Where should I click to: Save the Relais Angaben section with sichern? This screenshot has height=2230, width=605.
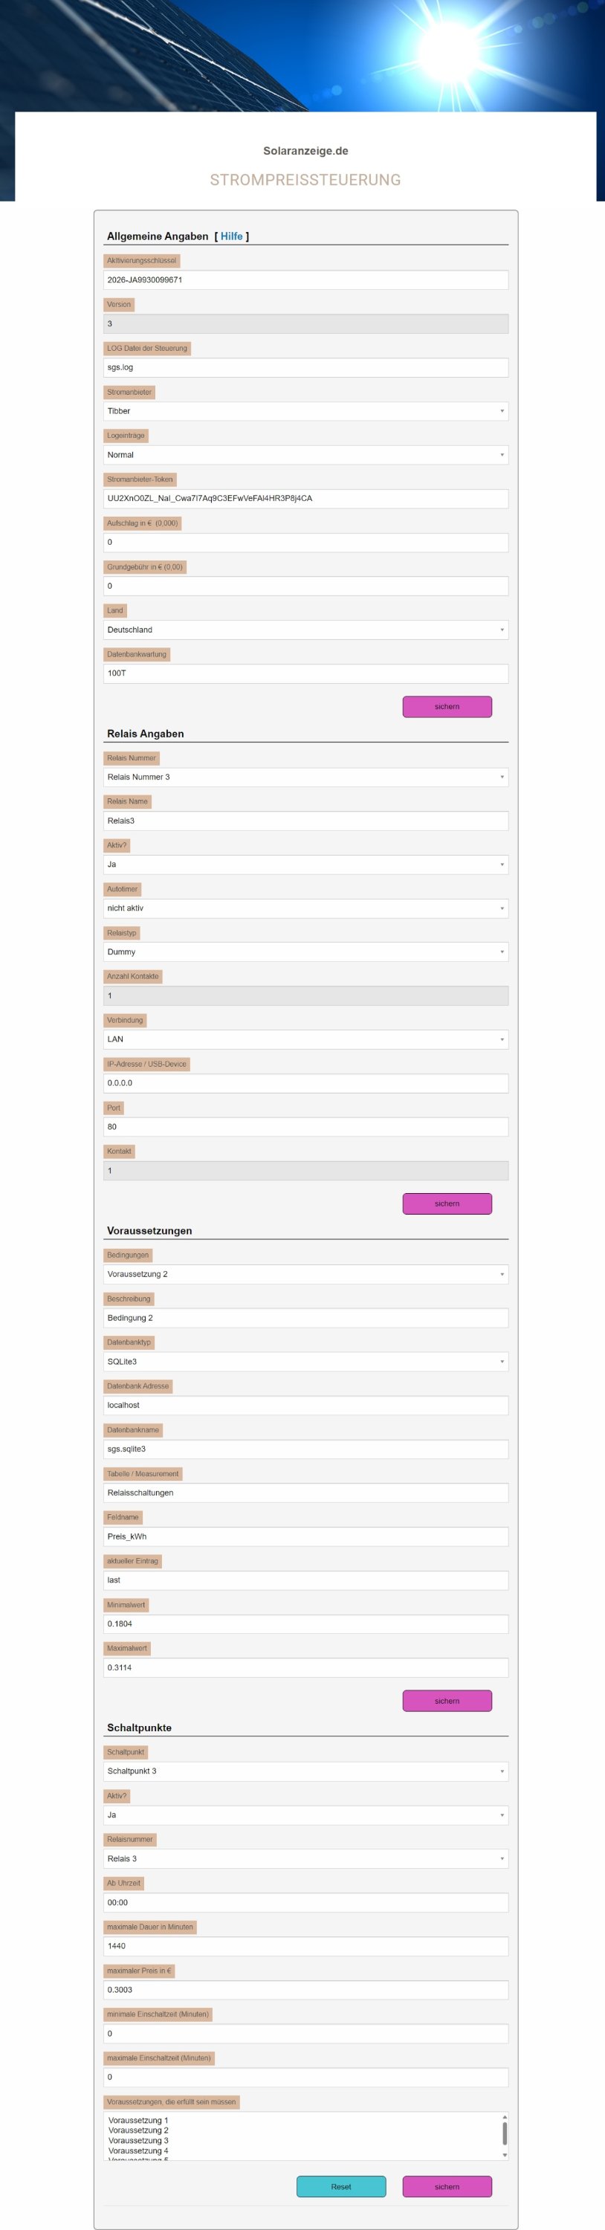[447, 1203]
